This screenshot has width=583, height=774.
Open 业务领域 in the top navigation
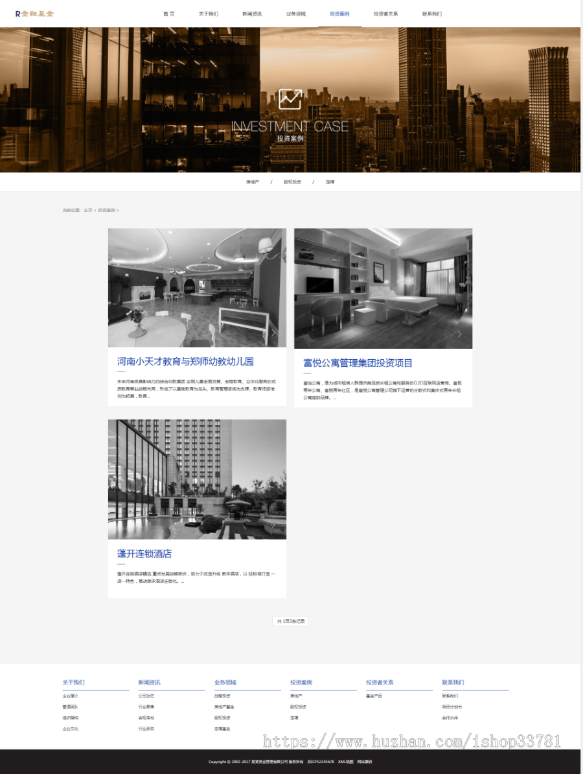coord(296,14)
